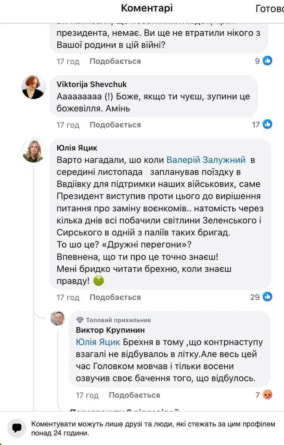The height and width of the screenshot is (445, 284).
Task: Click the like reaction icon with 9 likes
Action: [267, 61]
